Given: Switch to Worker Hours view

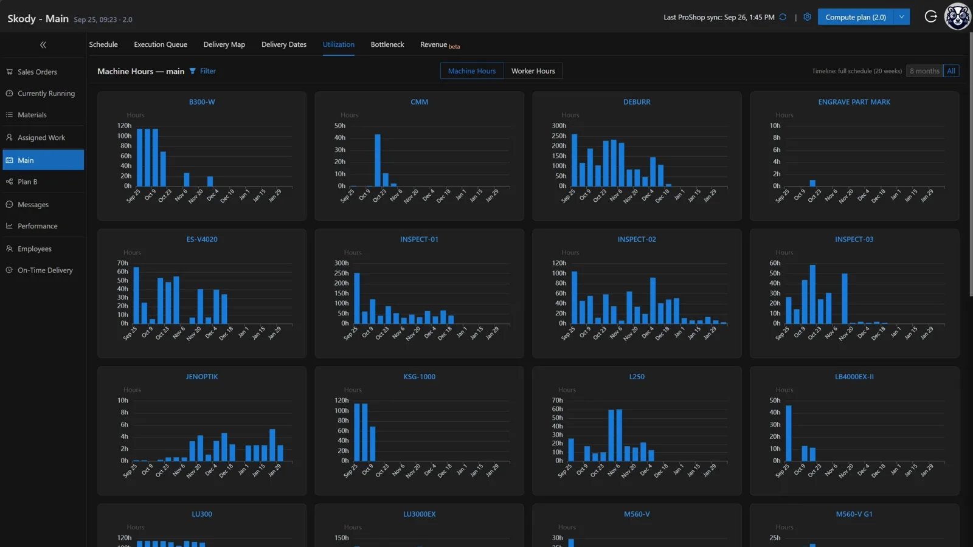Looking at the screenshot, I should click(533, 71).
